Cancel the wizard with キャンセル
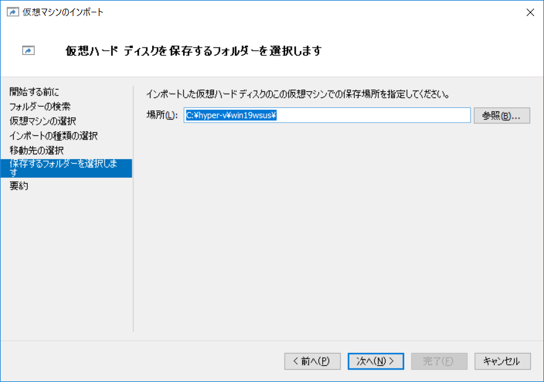The image size is (544, 382). coord(502,361)
